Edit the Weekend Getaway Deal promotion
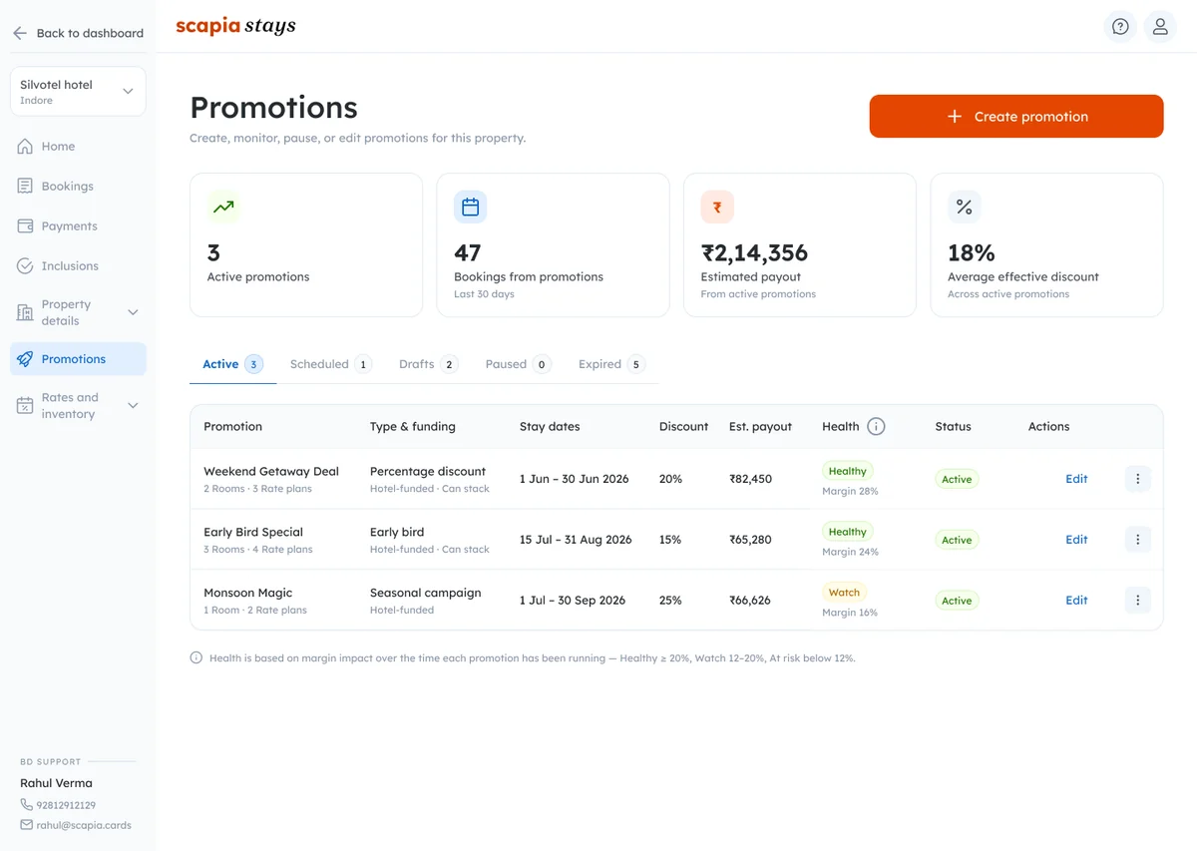 point(1076,479)
